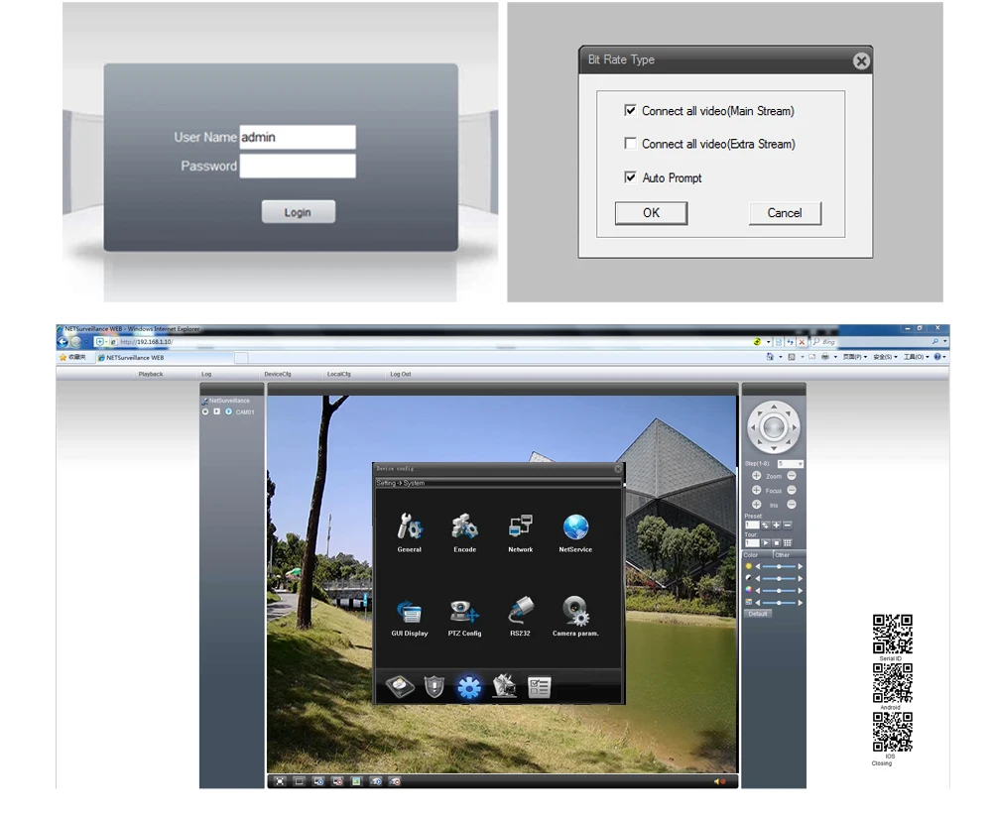Select the advanced tools tab icon
The width and height of the screenshot is (992, 817).
(x=504, y=686)
